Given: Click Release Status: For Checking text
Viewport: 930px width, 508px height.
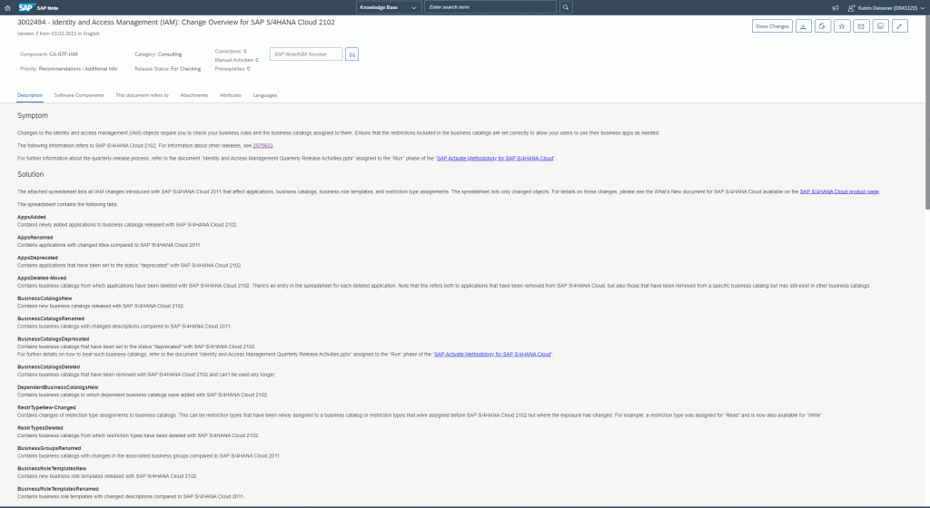Looking at the screenshot, I should click(167, 69).
